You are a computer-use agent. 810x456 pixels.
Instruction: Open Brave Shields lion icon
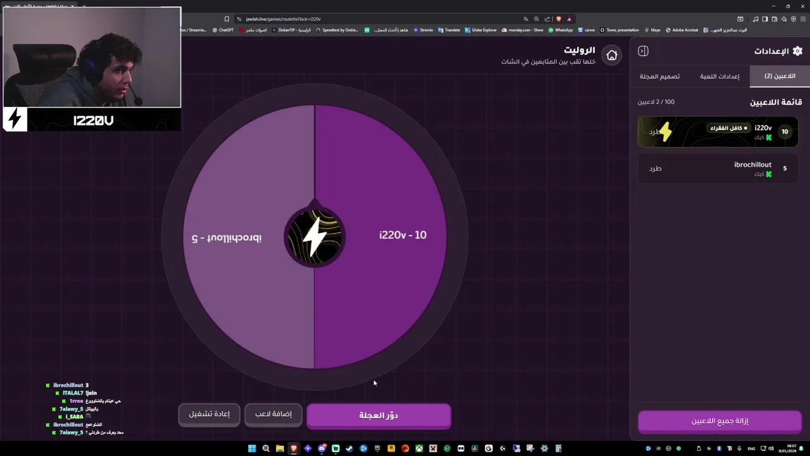click(558, 19)
